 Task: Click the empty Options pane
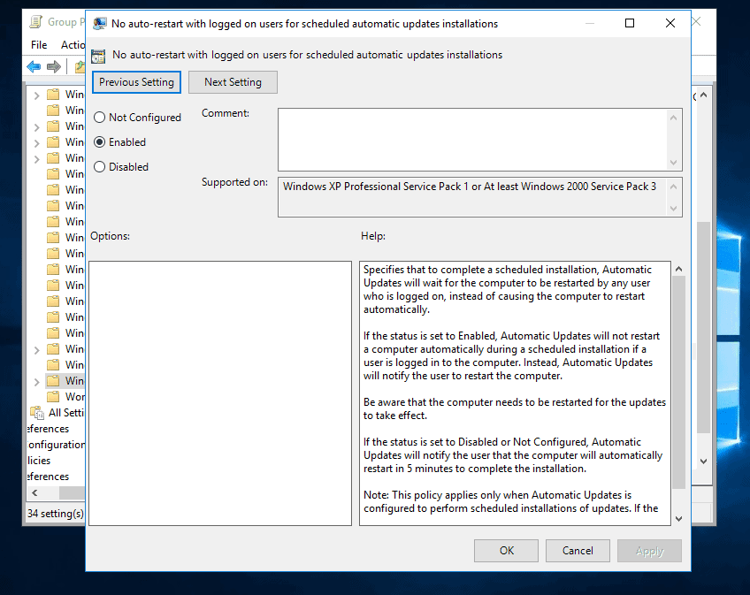point(220,393)
